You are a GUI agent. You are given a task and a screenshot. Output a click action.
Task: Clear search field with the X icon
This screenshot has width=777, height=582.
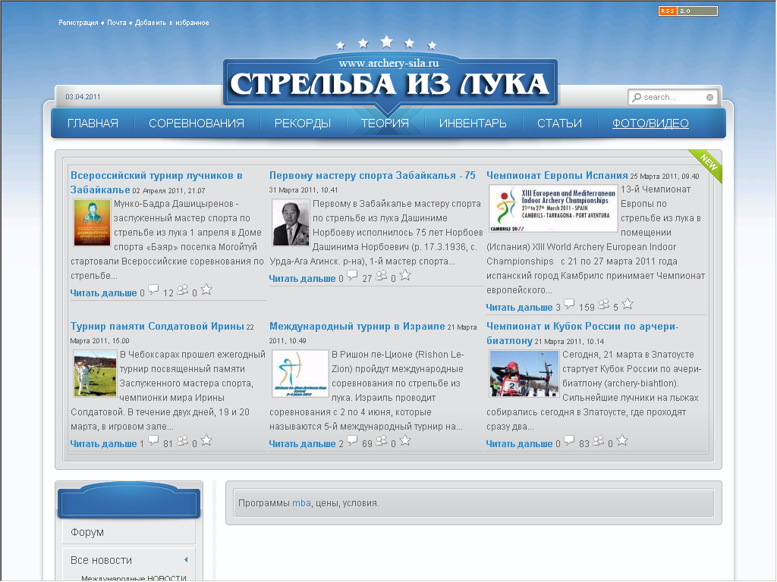click(709, 98)
